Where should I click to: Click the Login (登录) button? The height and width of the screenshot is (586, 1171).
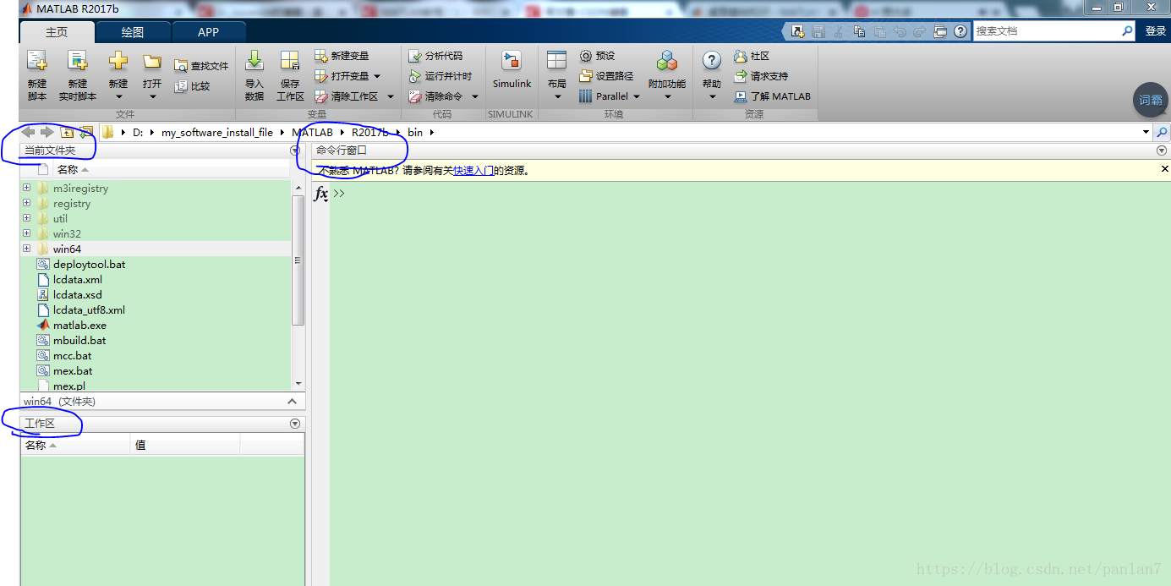(1155, 30)
